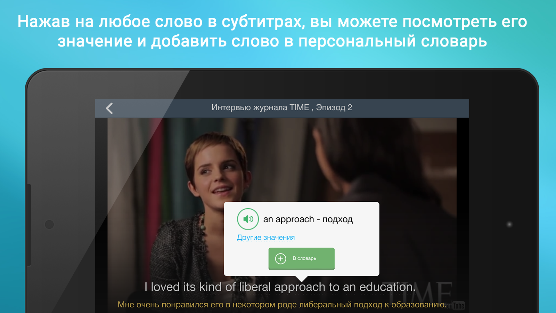Select the word 'approach' in the subtitles

(x=300, y=287)
